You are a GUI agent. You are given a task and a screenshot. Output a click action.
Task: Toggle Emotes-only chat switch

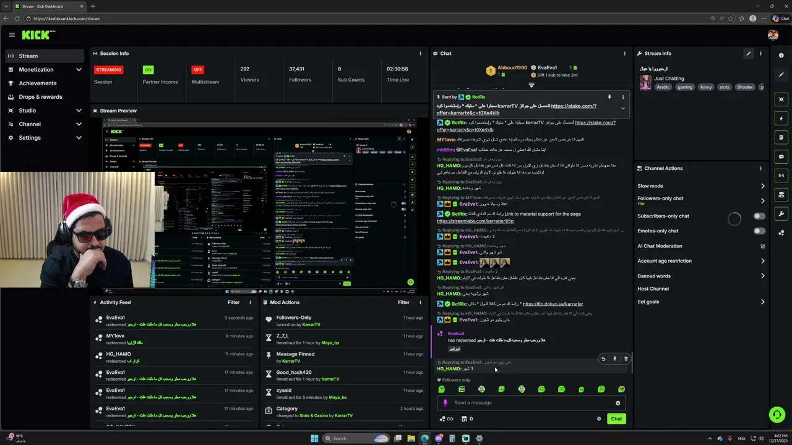point(759,231)
